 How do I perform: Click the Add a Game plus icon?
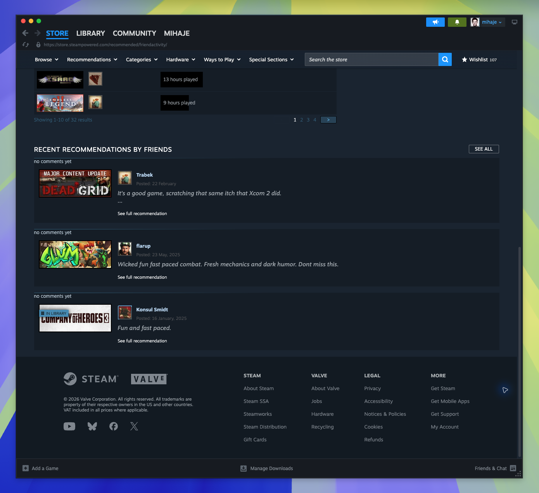[x=26, y=468]
